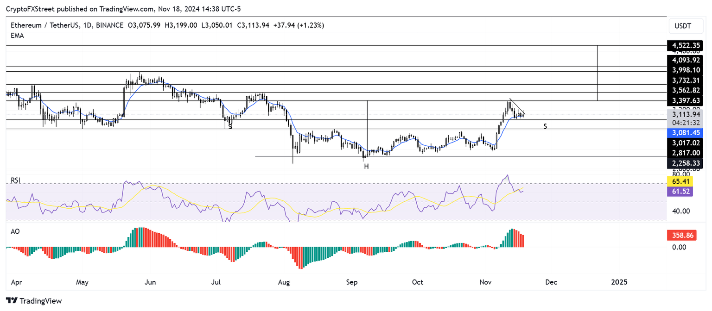
Task: Click the yellow RSI value label 65.41
Action: (x=680, y=181)
